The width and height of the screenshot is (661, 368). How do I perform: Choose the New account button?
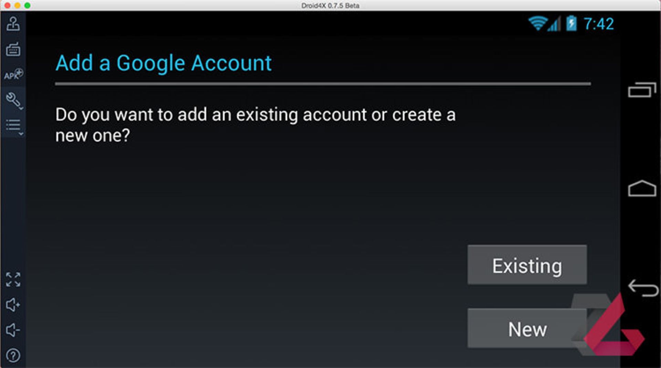[527, 328]
